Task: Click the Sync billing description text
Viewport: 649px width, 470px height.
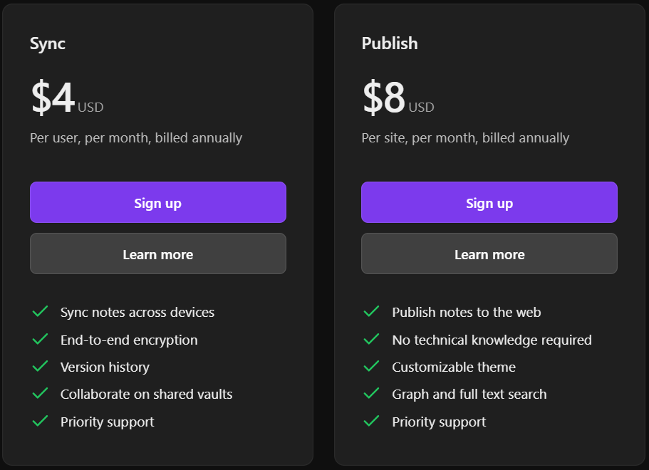Action: (135, 137)
